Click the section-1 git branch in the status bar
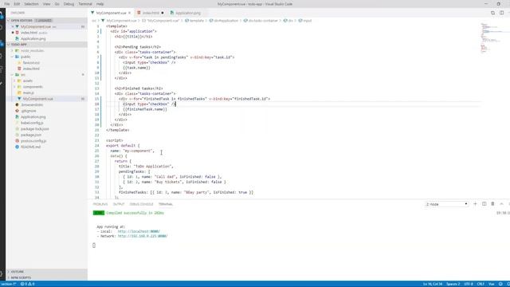 point(9,284)
